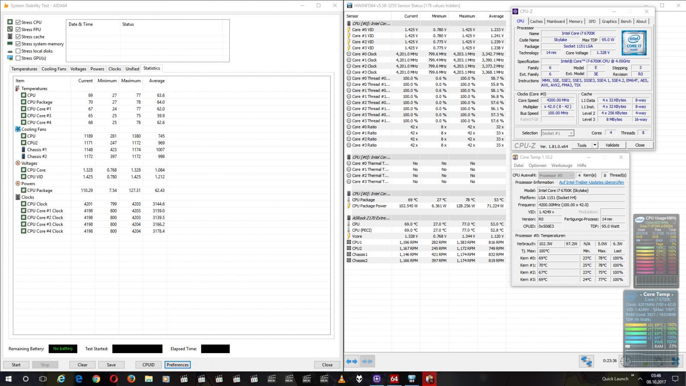This screenshot has width=686, height=386.
Task: Open Firefox from the taskbar
Action: 131,379
